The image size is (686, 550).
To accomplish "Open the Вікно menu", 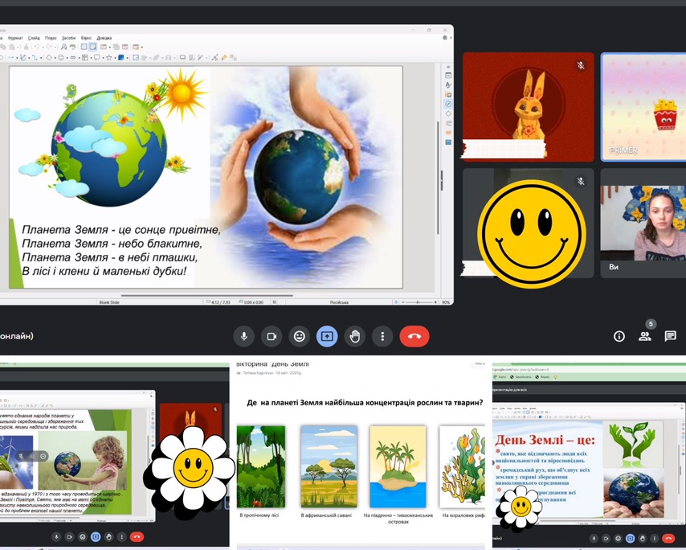I will [x=86, y=38].
